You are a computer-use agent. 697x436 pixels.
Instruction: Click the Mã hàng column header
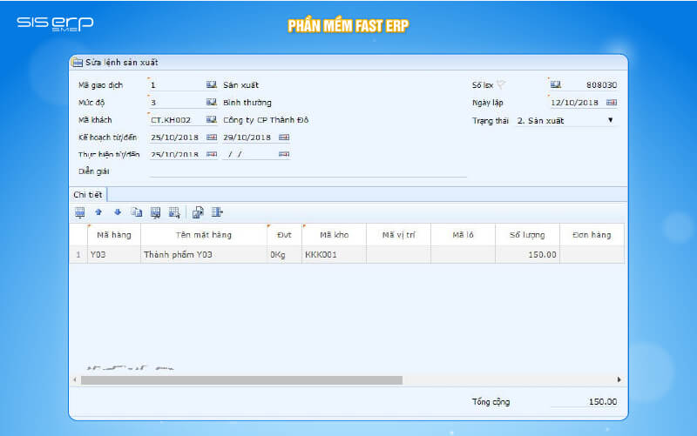pyautogui.click(x=114, y=235)
